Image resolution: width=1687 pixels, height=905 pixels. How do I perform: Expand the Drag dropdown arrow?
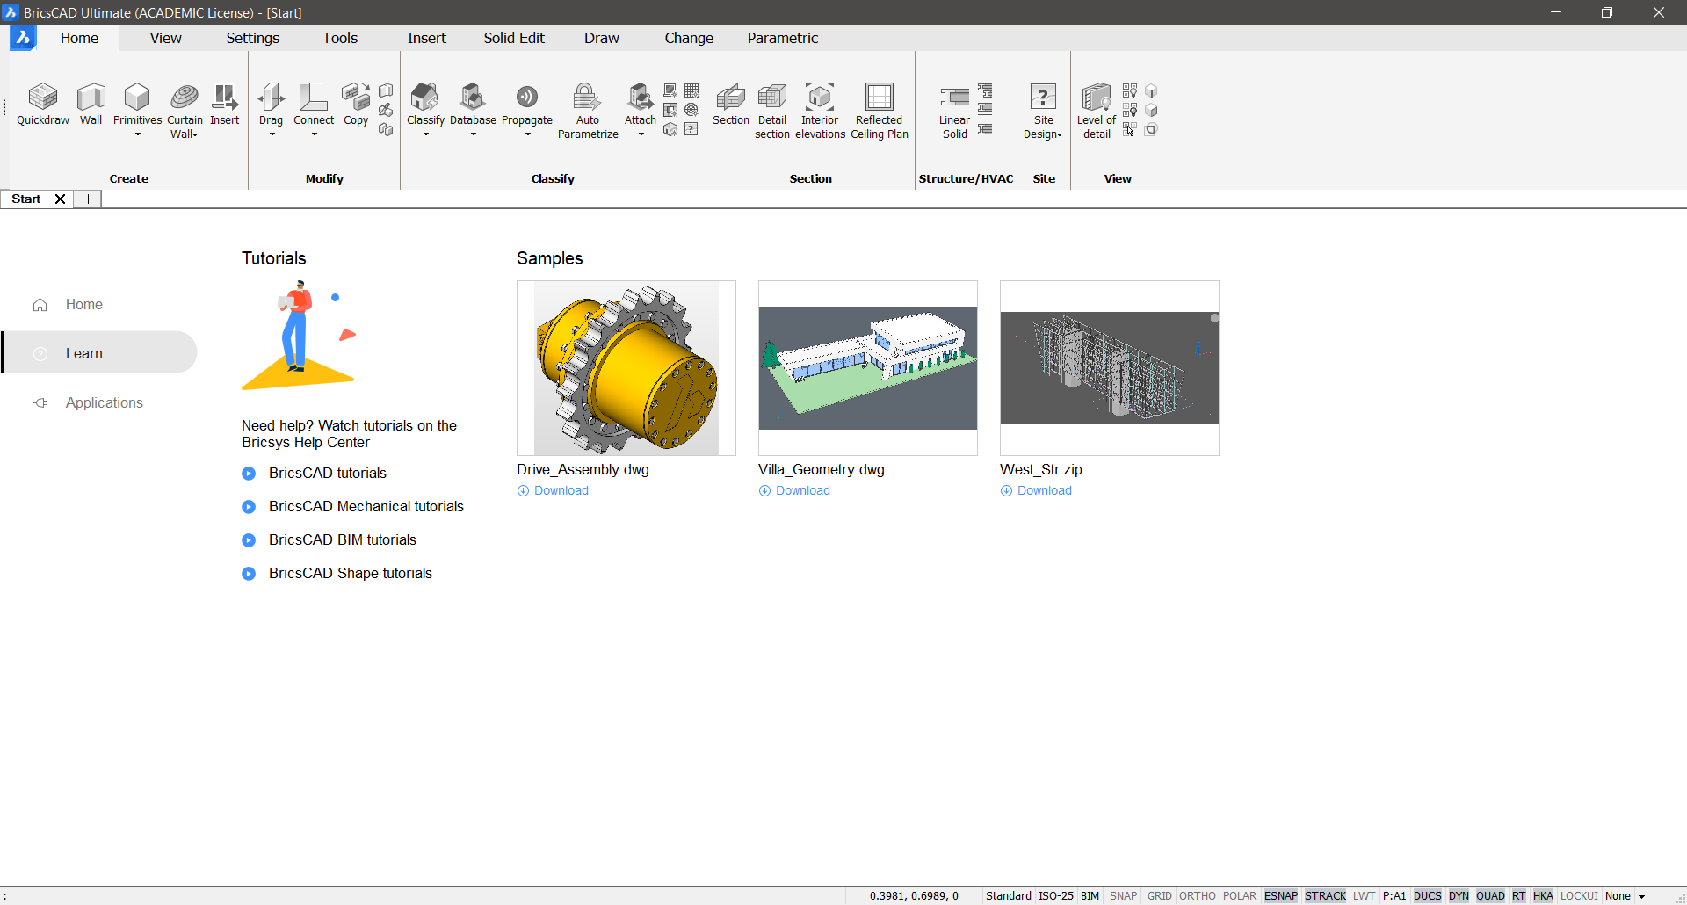(272, 134)
